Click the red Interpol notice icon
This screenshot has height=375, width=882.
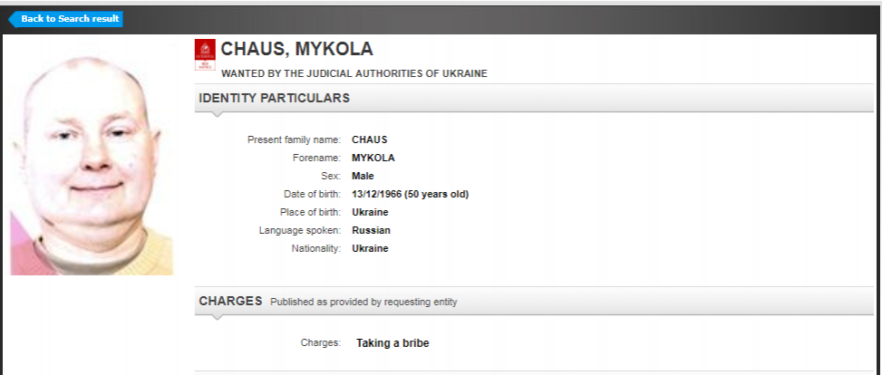tap(205, 55)
